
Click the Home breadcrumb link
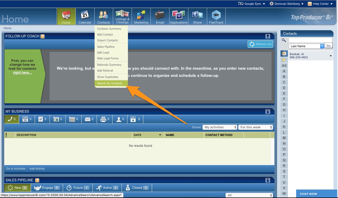(7, 28)
